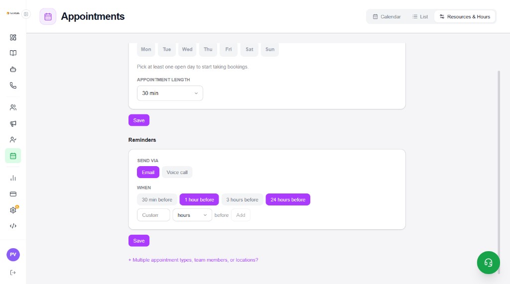The image size is (510, 284).
Task: Open the knowledge base book icon
Action: click(x=13, y=53)
